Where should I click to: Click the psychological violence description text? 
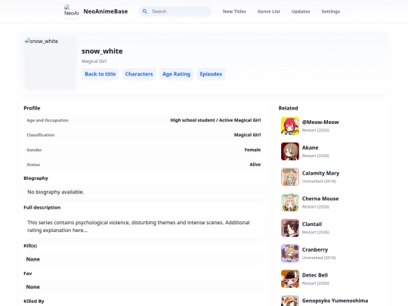138,227
